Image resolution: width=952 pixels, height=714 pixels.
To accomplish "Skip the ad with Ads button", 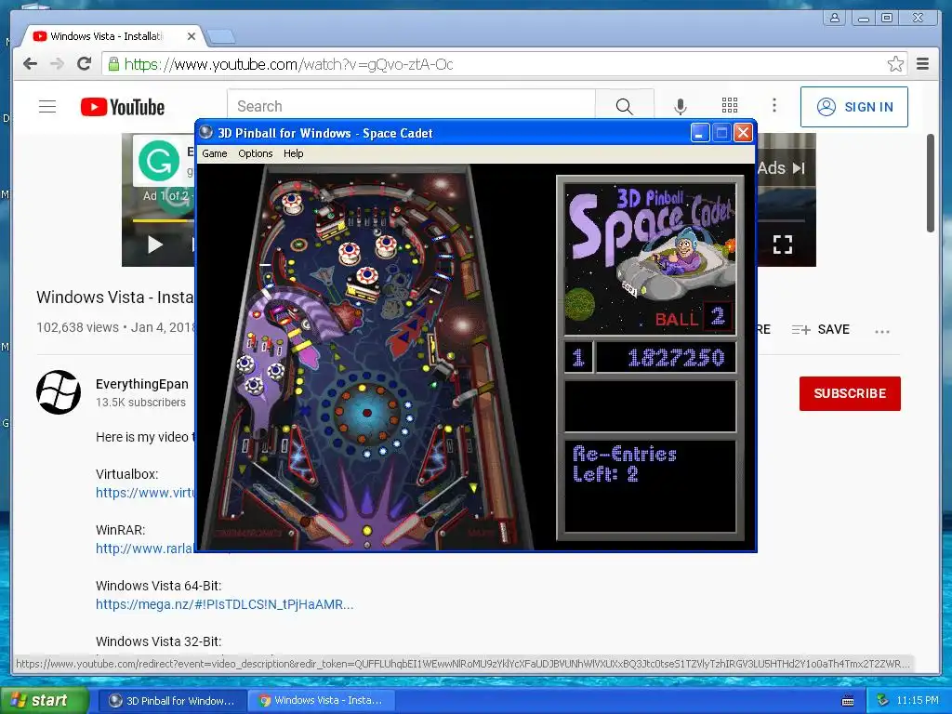I will tap(781, 168).
